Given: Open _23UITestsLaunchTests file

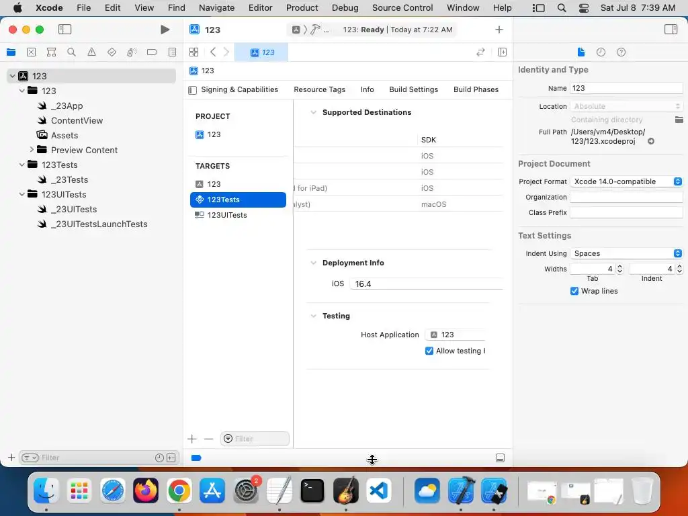Looking at the screenshot, I should (x=99, y=224).
